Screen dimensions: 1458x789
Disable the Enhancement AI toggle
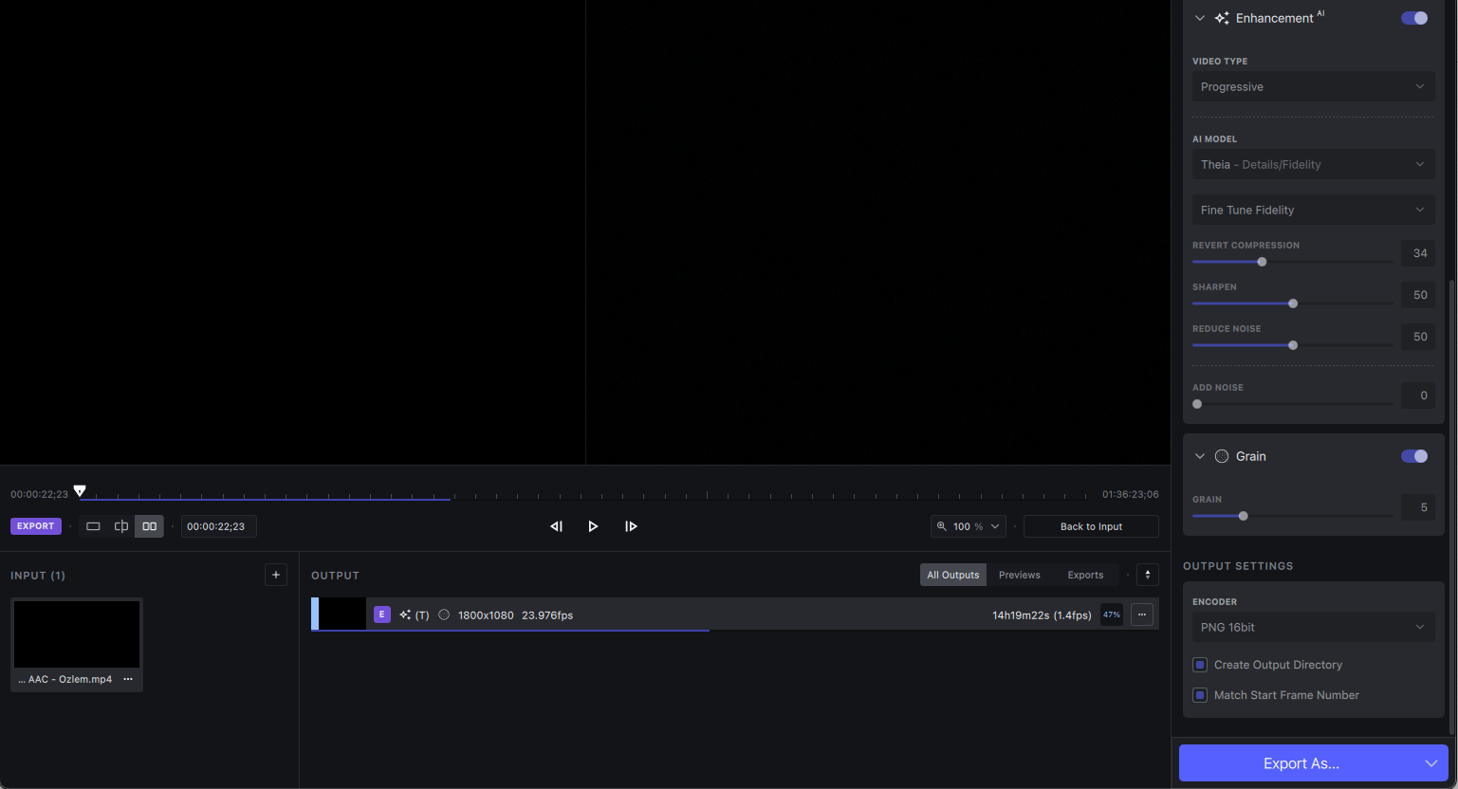1413,18
